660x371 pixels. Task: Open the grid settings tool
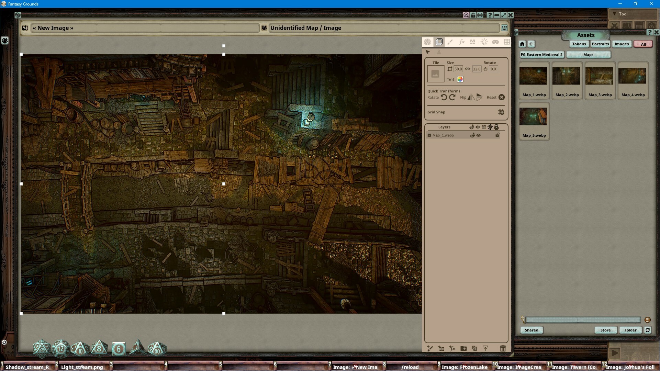coord(507,42)
